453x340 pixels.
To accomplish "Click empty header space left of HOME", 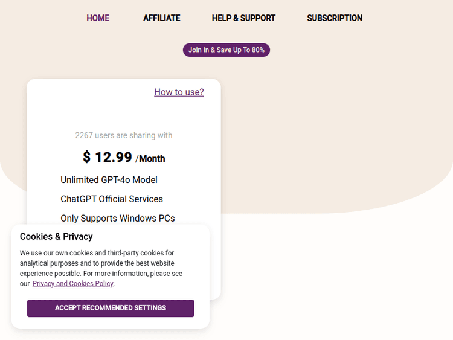I will coord(36,18).
